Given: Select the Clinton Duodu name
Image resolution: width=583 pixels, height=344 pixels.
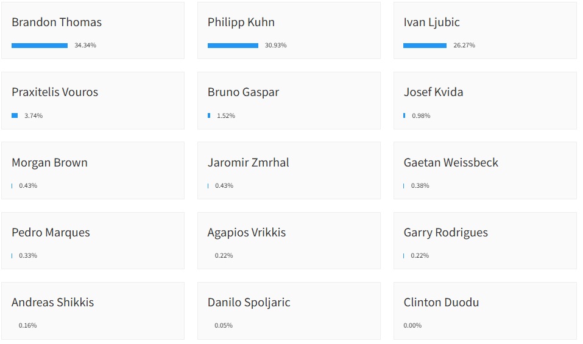Looking at the screenshot, I should coord(441,303).
